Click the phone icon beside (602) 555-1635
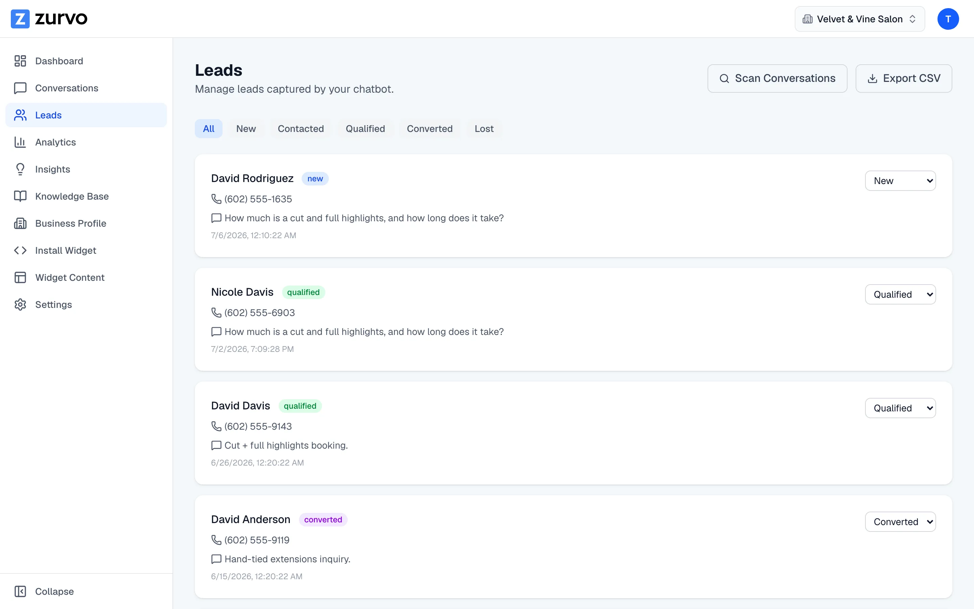 point(216,199)
